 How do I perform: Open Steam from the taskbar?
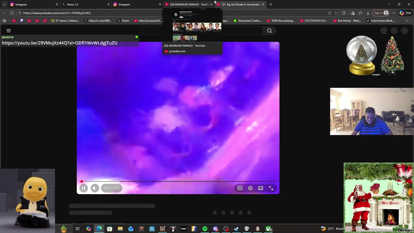[x=236, y=229]
